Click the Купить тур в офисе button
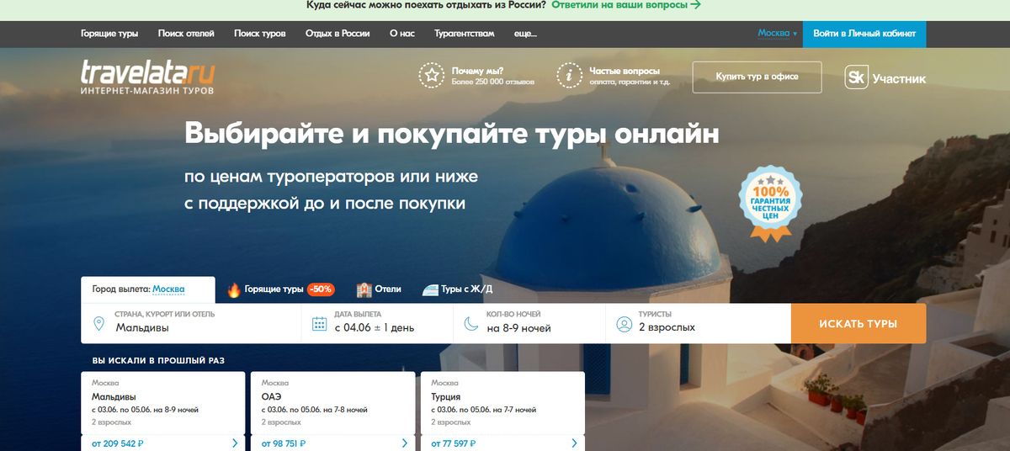This screenshot has height=451, width=1010. tap(757, 77)
